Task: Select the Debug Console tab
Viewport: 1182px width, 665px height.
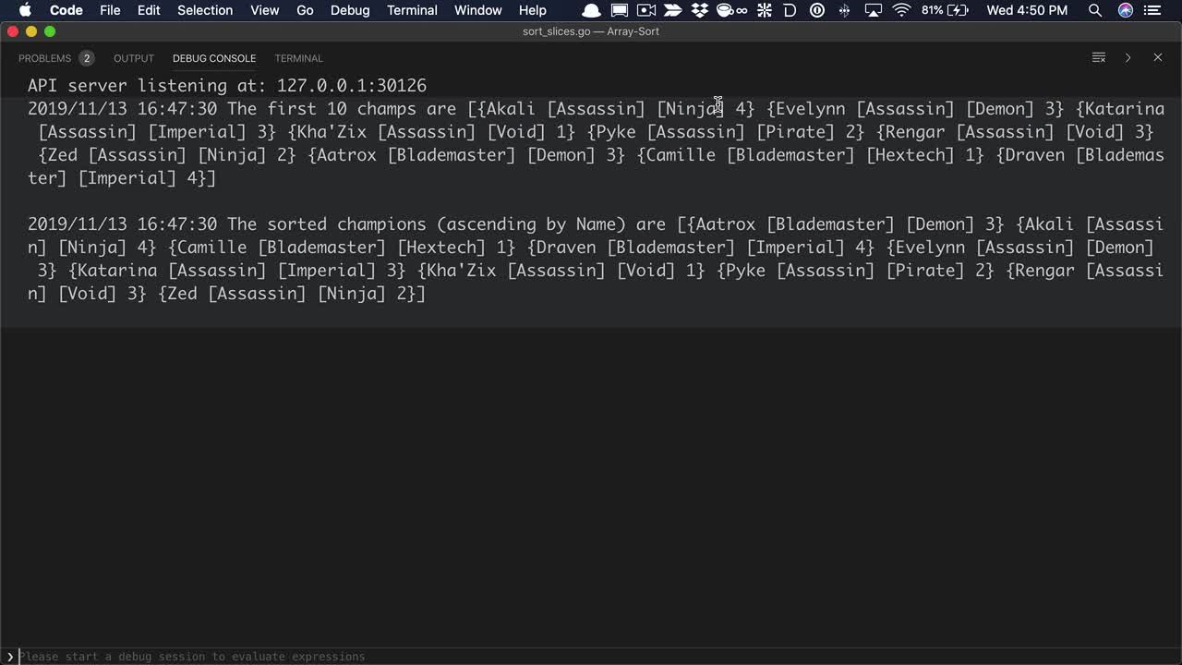Action: pyautogui.click(x=214, y=58)
